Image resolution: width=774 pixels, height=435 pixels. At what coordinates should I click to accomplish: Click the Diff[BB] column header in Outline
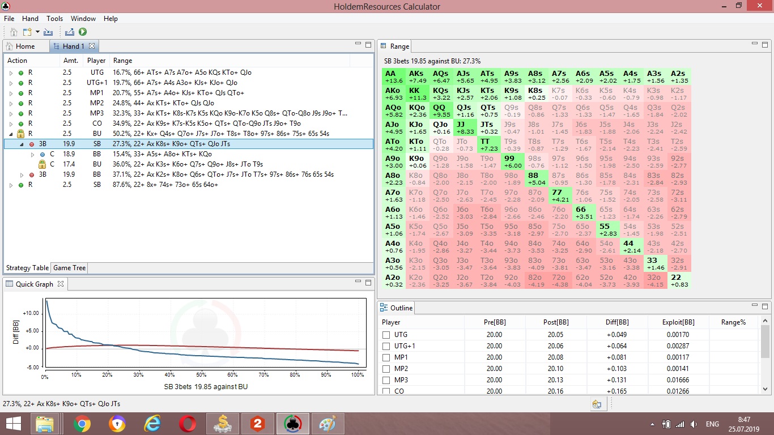pos(617,322)
